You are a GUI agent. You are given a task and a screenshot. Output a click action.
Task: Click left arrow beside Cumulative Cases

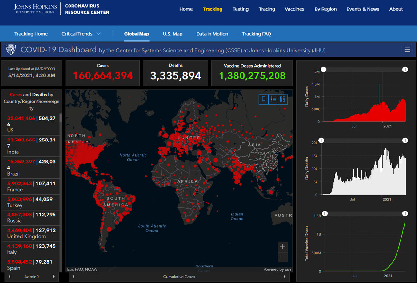pos(74,276)
